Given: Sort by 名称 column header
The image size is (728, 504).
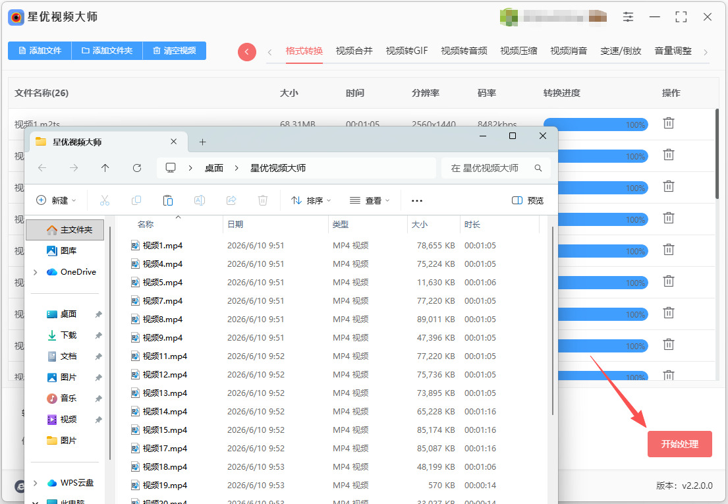Looking at the screenshot, I should (146, 225).
